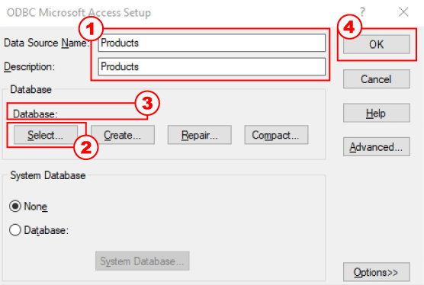Click the Repair... database button

200,135
